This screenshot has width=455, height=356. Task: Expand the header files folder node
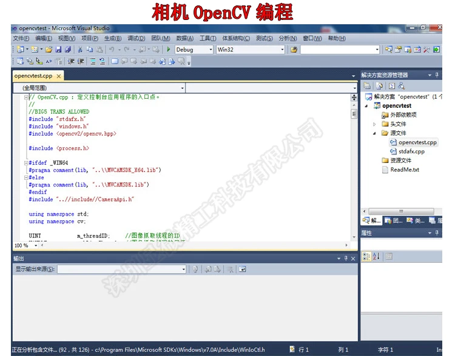click(x=374, y=124)
